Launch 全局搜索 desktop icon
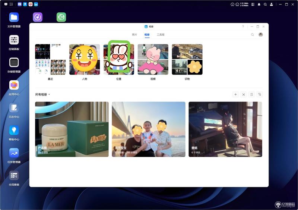The width and height of the screenshot is (298, 210). (x=14, y=176)
